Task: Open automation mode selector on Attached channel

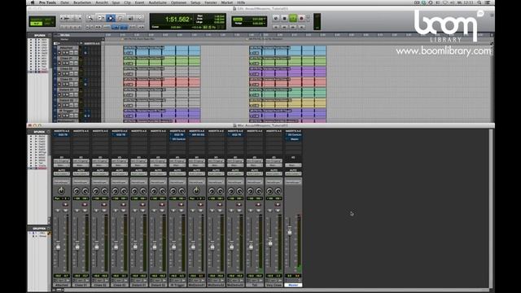Action: (x=62, y=173)
